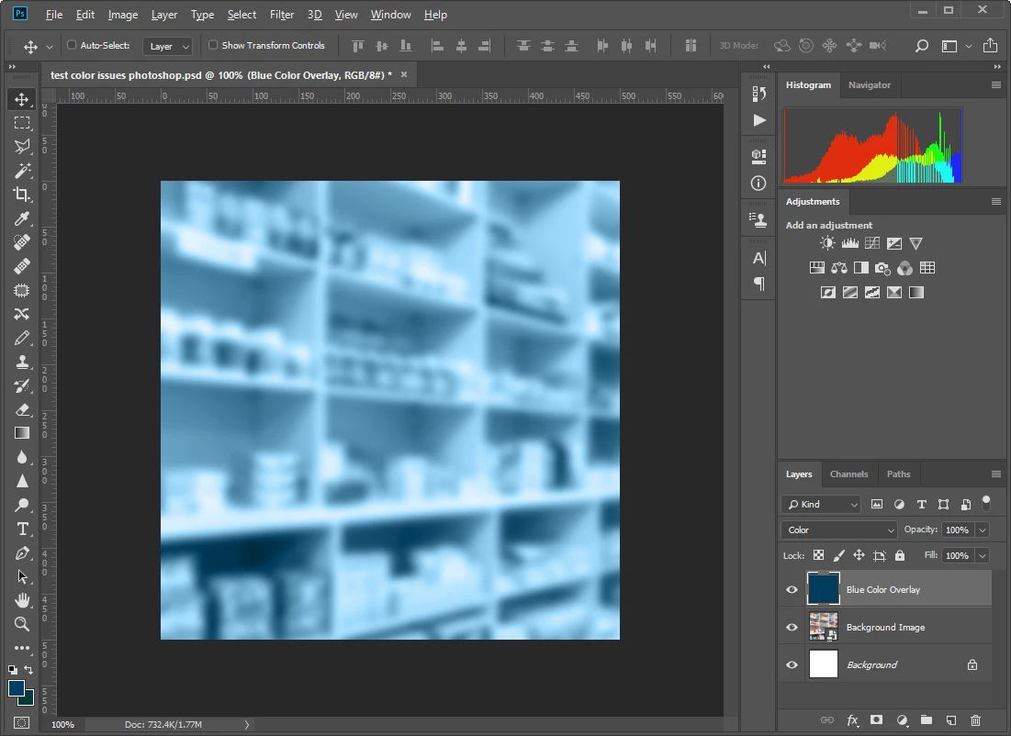Open the Kind filter dropdown
The width and height of the screenshot is (1011, 736).
[821, 504]
